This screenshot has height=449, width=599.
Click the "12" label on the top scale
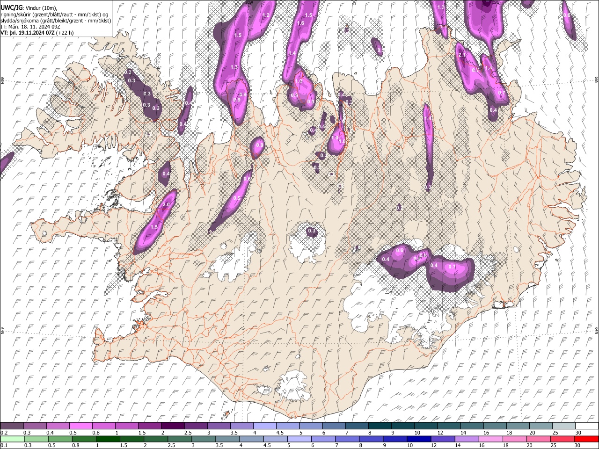pos(440,433)
